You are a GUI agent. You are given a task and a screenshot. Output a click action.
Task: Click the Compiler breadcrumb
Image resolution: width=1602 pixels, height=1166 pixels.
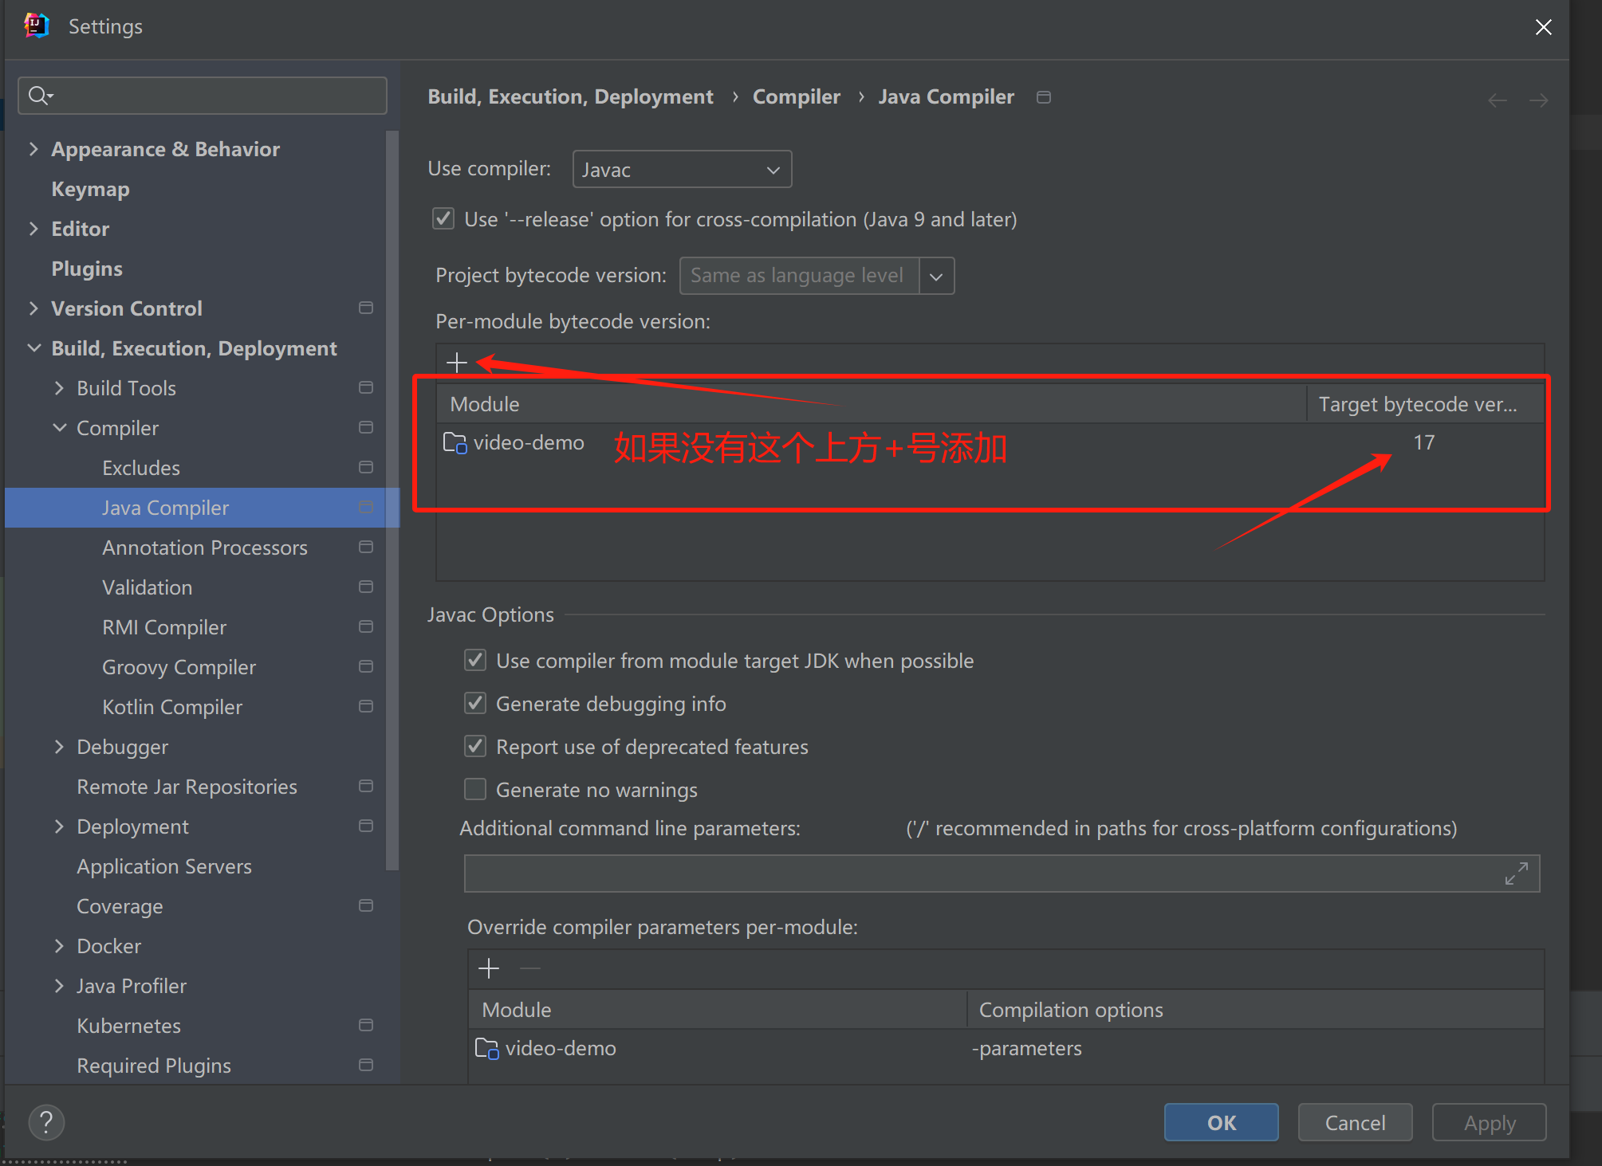(796, 96)
